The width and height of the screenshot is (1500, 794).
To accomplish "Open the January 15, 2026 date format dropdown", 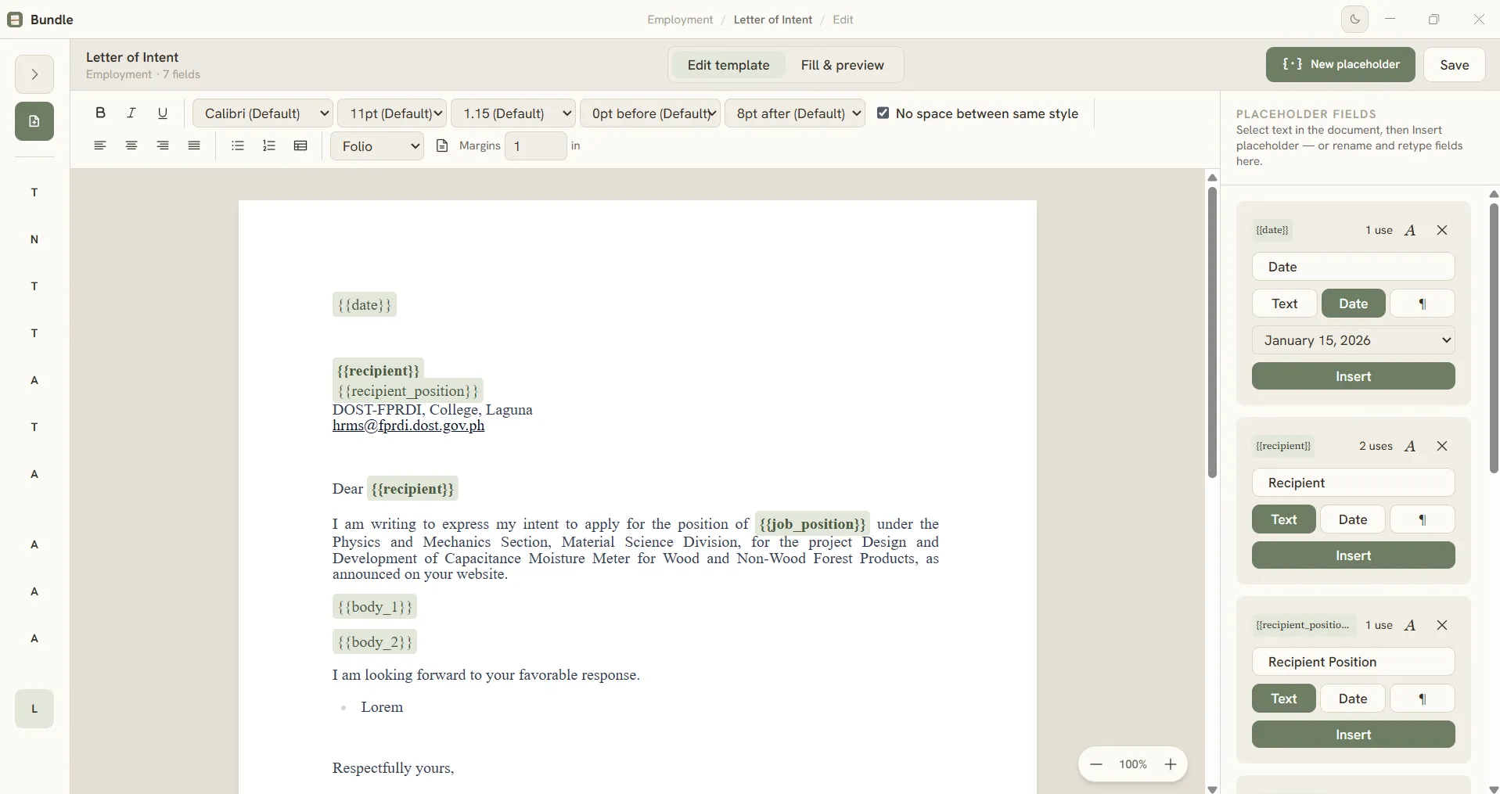I will pos(1354,340).
